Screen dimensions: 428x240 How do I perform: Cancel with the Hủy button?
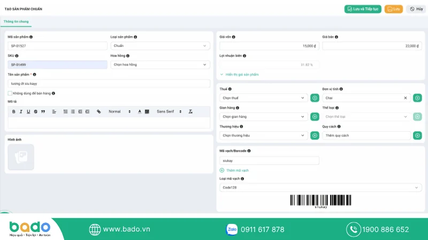(x=417, y=9)
